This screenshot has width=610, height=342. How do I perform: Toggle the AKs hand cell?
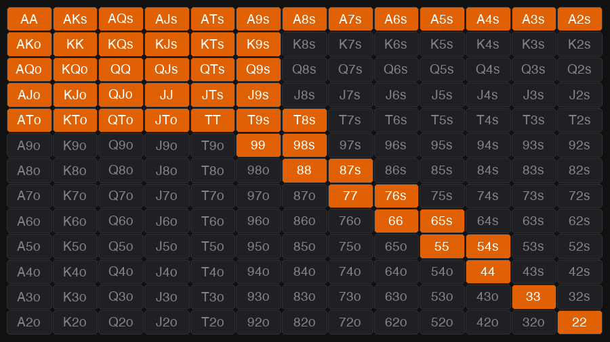[x=75, y=19]
